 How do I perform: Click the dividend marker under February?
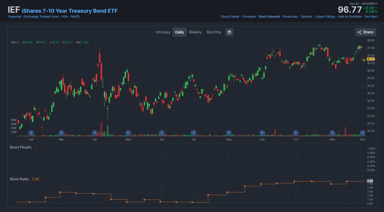pyautogui.click(x=31, y=133)
